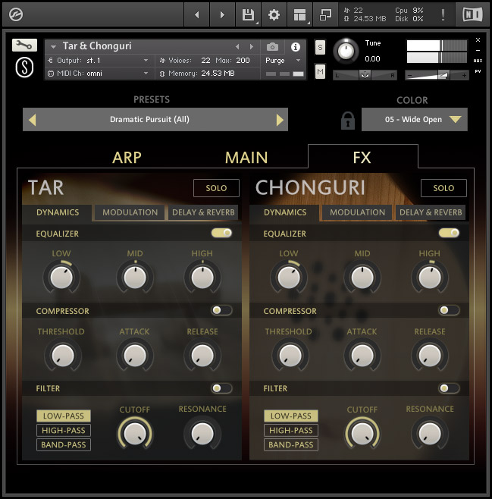Click the Max voices value 200
Screen dimensions: 492x499
[243, 61]
